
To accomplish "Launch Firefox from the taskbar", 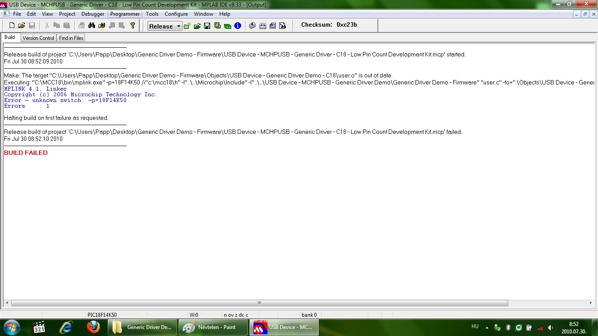I will point(93,327).
